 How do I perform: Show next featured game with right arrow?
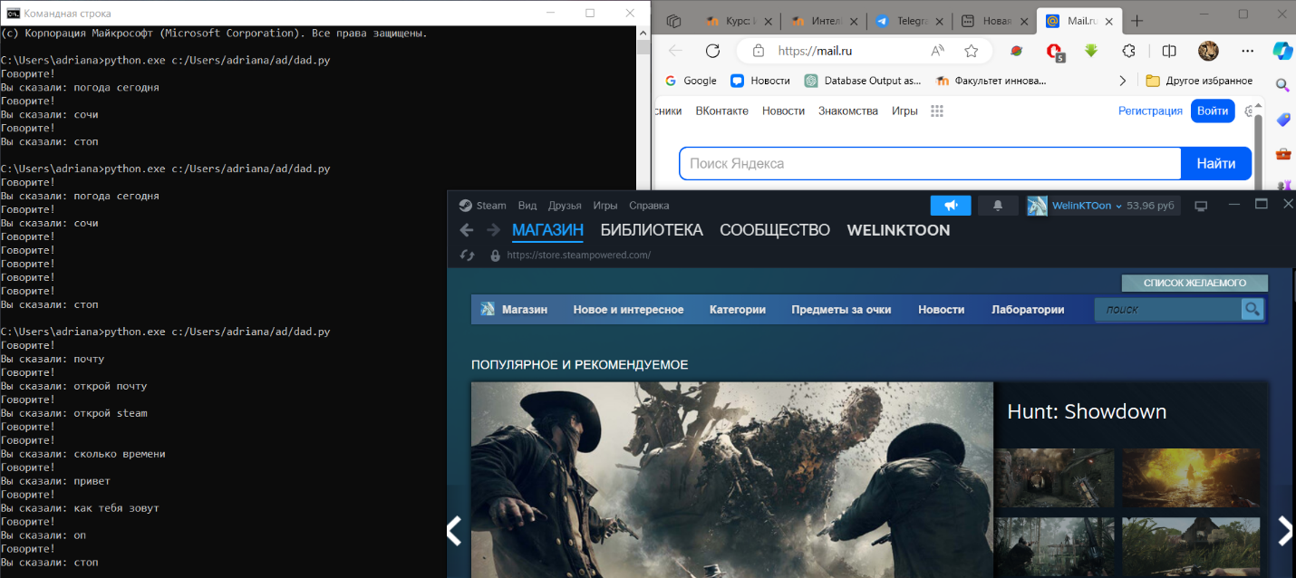point(1285,531)
